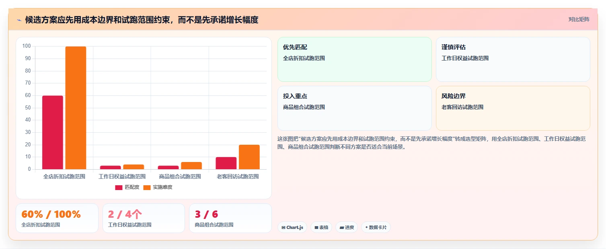Click the x-axis label 老客回访试跑范围
The width and height of the screenshot is (606, 249).
pos(238,176)
